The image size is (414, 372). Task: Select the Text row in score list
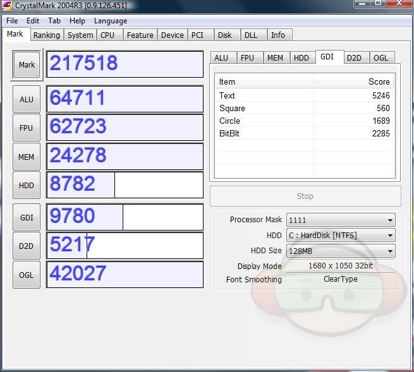tap(304, 95)
